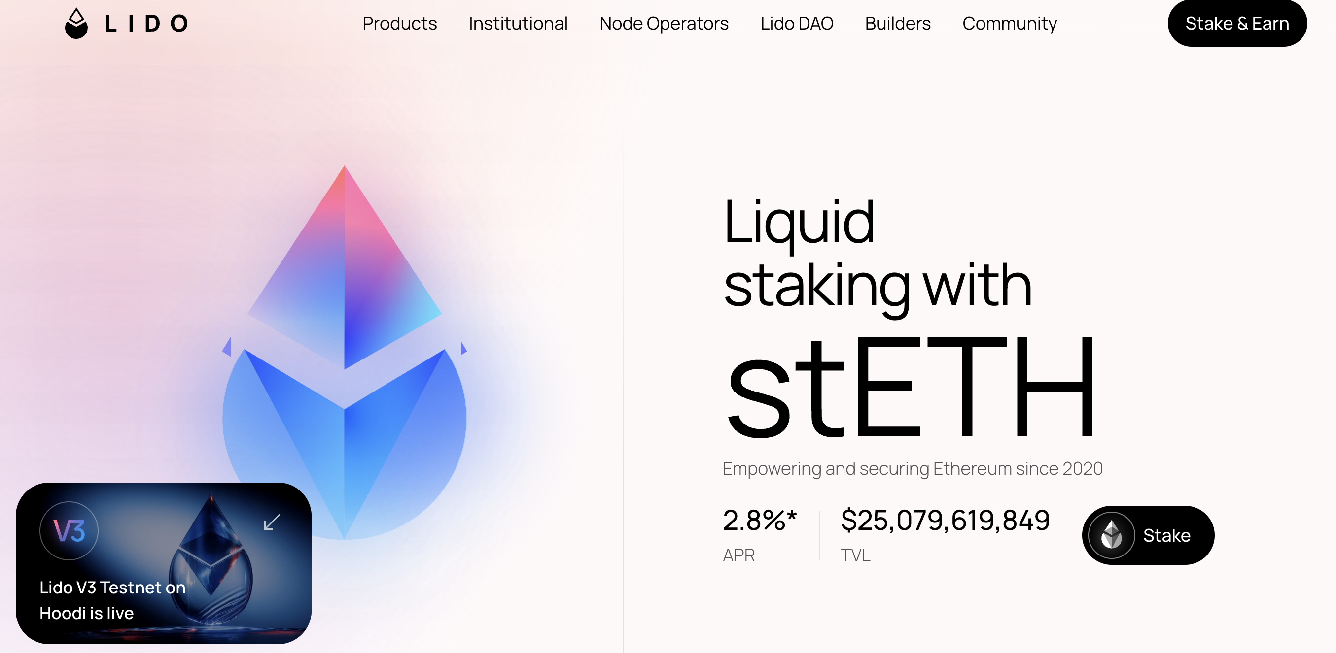The height and width of the screenshot is (653, 1336).
Task: Click the Lido droplet logo icon
Action: click(x=76, y=23)
